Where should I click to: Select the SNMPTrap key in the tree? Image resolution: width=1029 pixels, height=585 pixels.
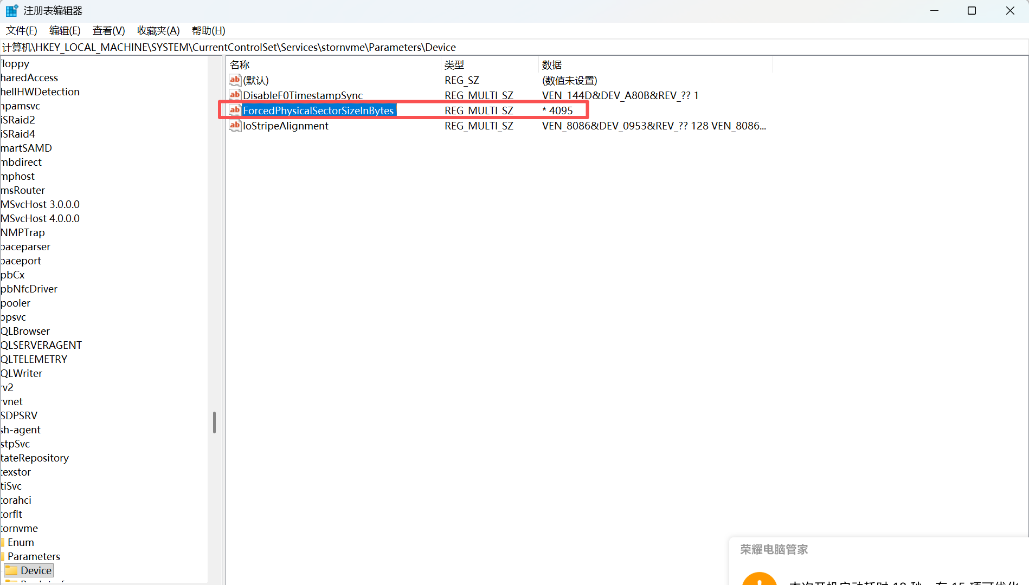click(x=23, y=232)
